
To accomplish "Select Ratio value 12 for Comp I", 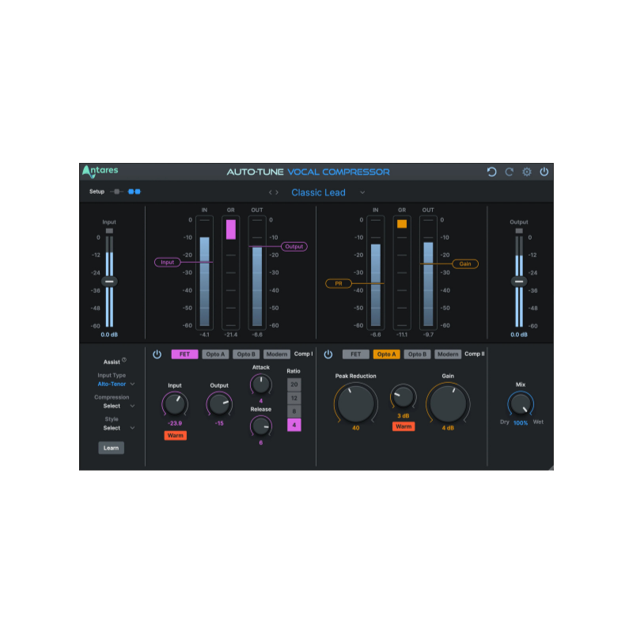I will [x=294, y=398].
